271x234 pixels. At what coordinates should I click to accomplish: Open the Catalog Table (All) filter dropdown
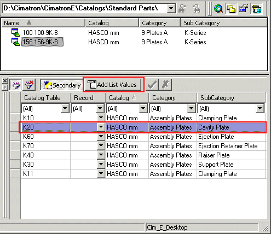65,109
